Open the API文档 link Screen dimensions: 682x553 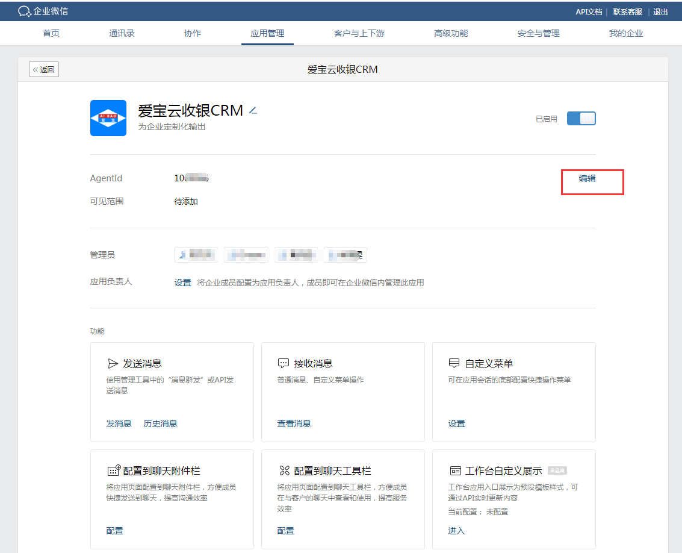[x=589, y=12]
